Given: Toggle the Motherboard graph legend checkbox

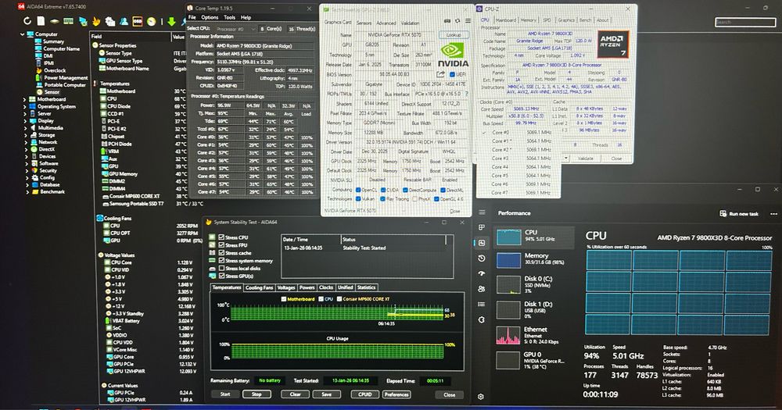Looking at the screenshot, I should point(284,299).
